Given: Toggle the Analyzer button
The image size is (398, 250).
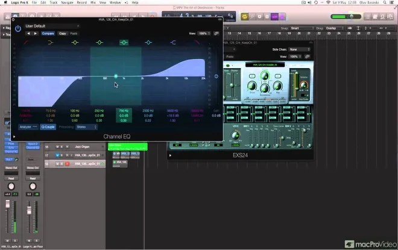Looking at the screenshot, I should [28, 127].
